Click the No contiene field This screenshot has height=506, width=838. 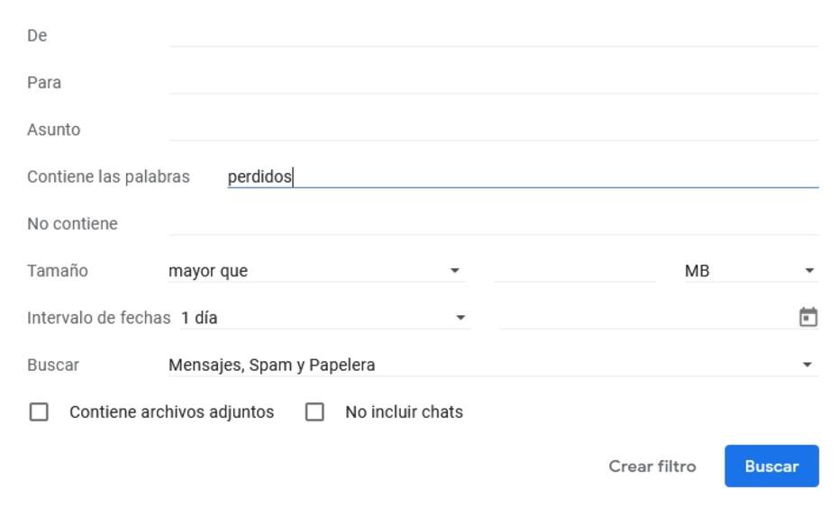pos(493,223)
